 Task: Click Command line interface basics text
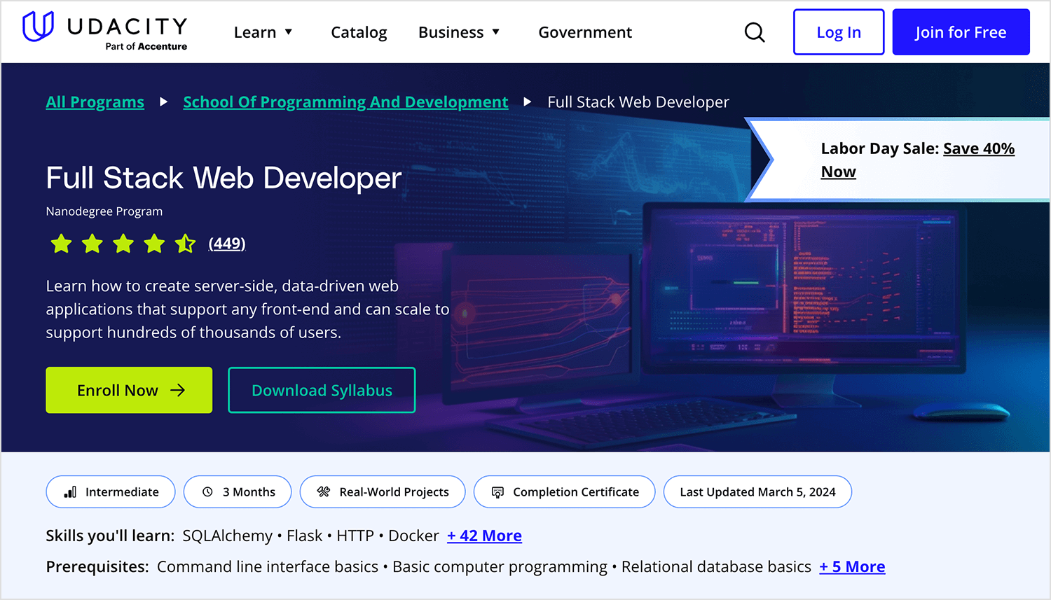click(268, 566)
